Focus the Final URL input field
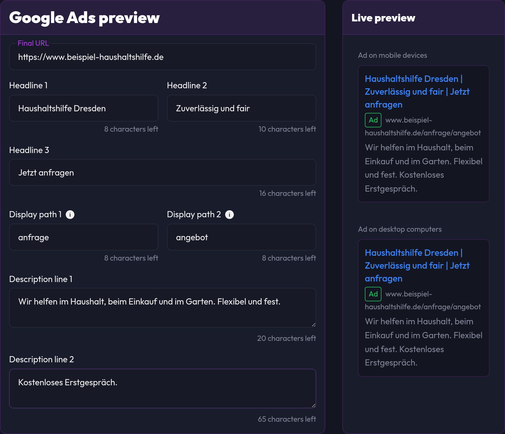 (x=163, y=57)
